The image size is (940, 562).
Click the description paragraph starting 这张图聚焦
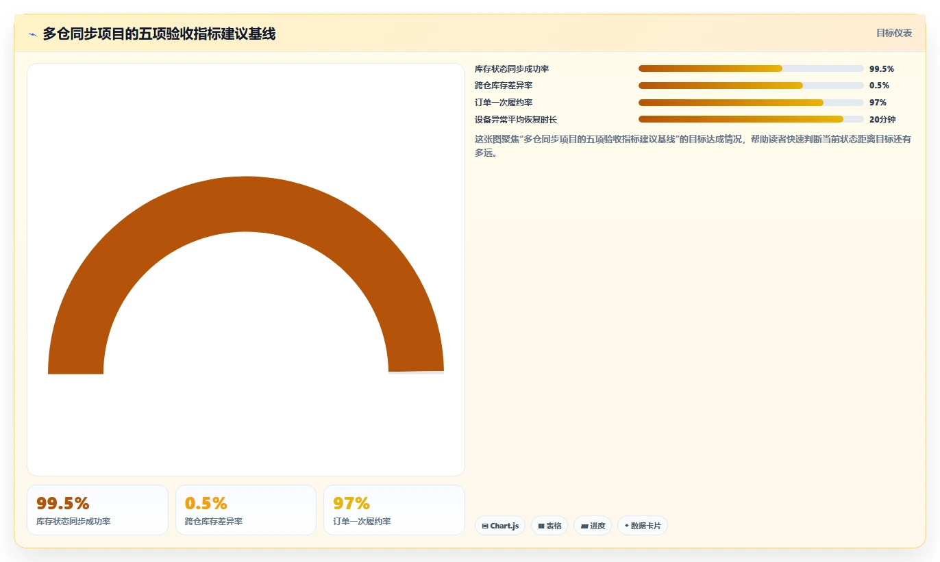[693, 146]
